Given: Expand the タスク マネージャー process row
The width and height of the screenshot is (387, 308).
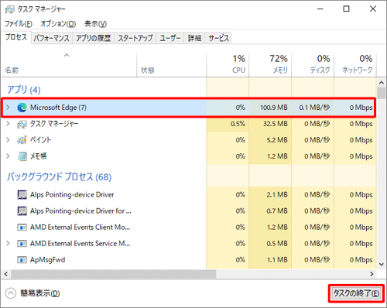Looking at the screenshot, I should coord(8,124).
